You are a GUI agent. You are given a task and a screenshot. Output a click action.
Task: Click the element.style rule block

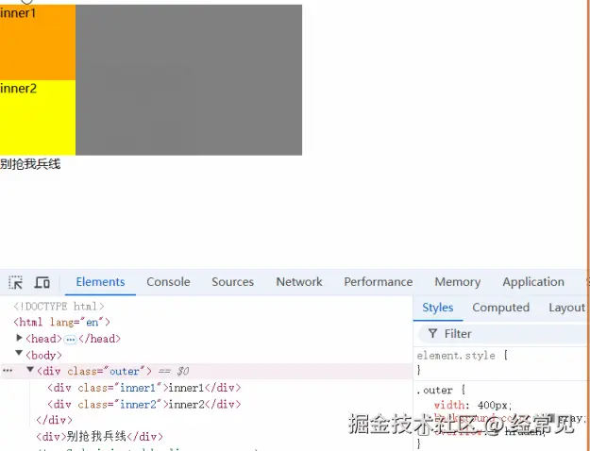point(501,362)
